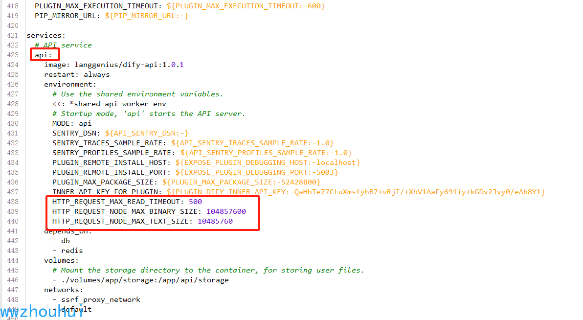
Task: Click the 'Mount the storage directory' comment
Action: (x=208, y=270)
